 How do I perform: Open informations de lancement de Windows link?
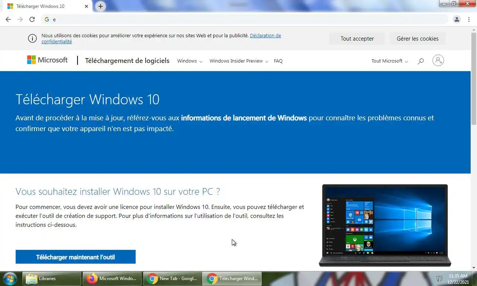click(244, 118)
